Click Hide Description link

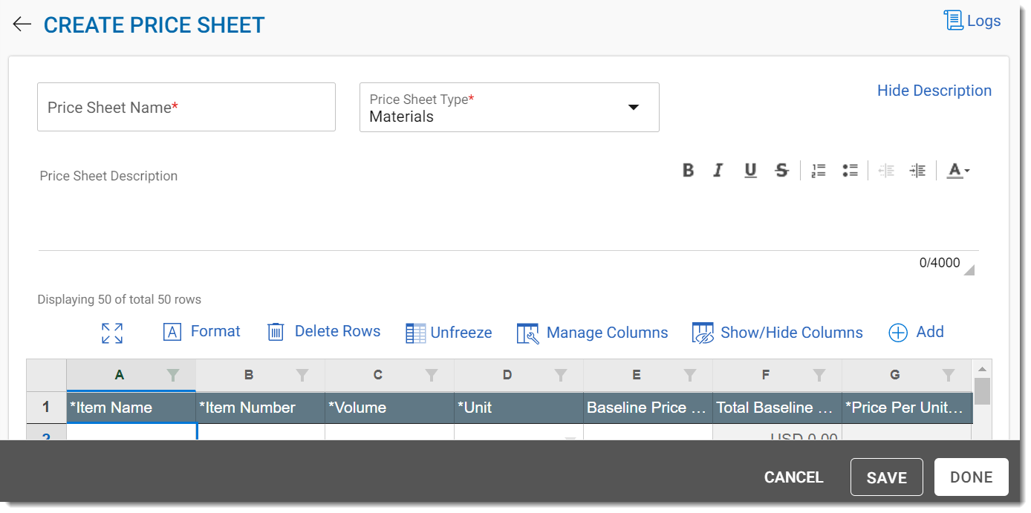[934, 91]
